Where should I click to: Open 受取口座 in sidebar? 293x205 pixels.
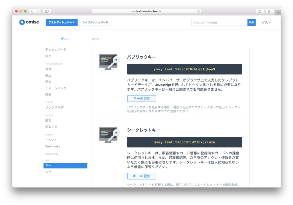coord(52,127)
